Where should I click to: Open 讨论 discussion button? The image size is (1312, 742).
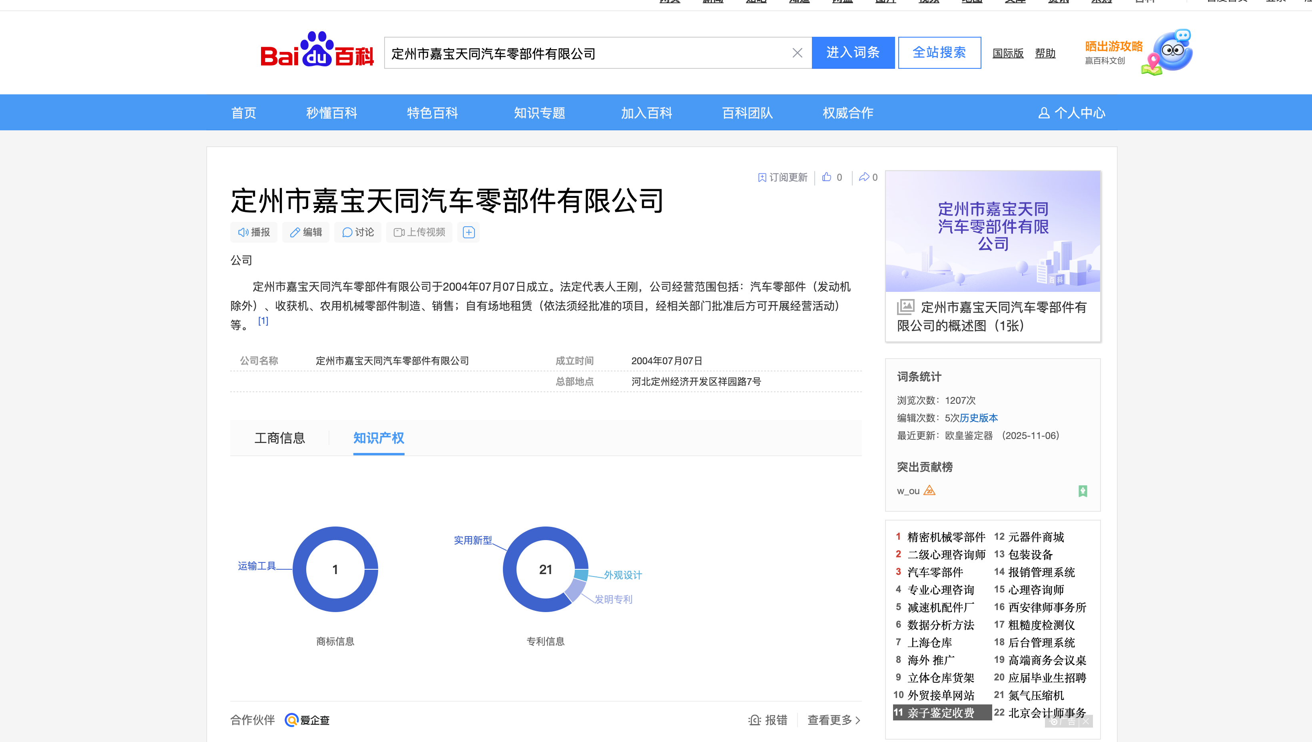coord(358,232)
